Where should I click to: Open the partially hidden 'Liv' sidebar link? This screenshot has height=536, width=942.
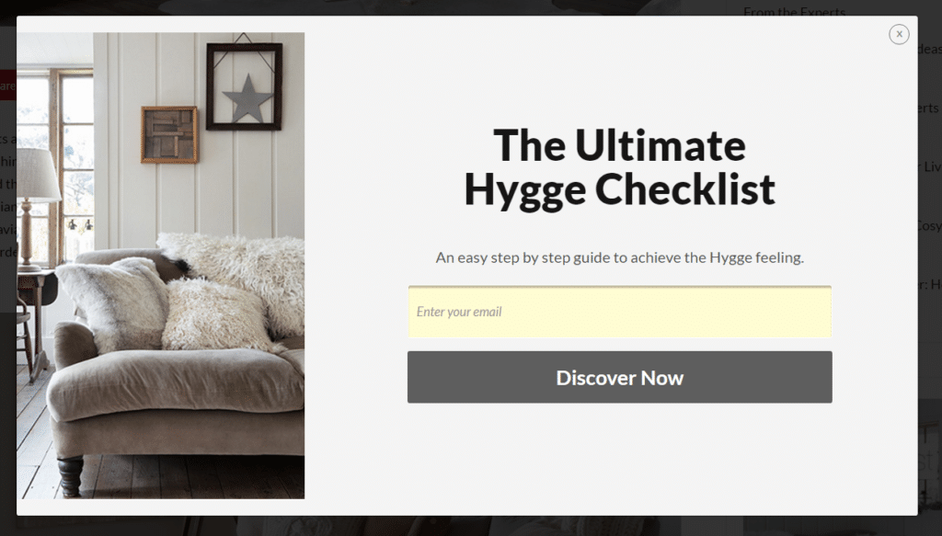point(929,166)
